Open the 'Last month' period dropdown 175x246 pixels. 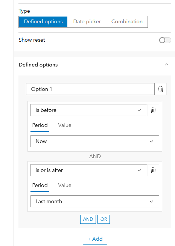(95, 201)
